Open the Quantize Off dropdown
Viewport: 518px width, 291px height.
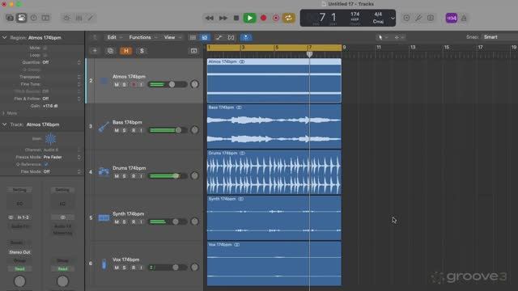point(62,62)
